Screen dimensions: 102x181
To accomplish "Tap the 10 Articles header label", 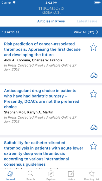I will pos(11,32).
